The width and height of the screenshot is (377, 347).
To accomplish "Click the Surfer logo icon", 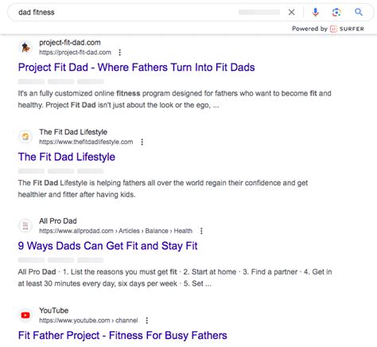I will 333,29.
